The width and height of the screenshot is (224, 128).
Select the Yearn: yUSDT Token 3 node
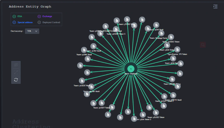click(x=164, y=96)
